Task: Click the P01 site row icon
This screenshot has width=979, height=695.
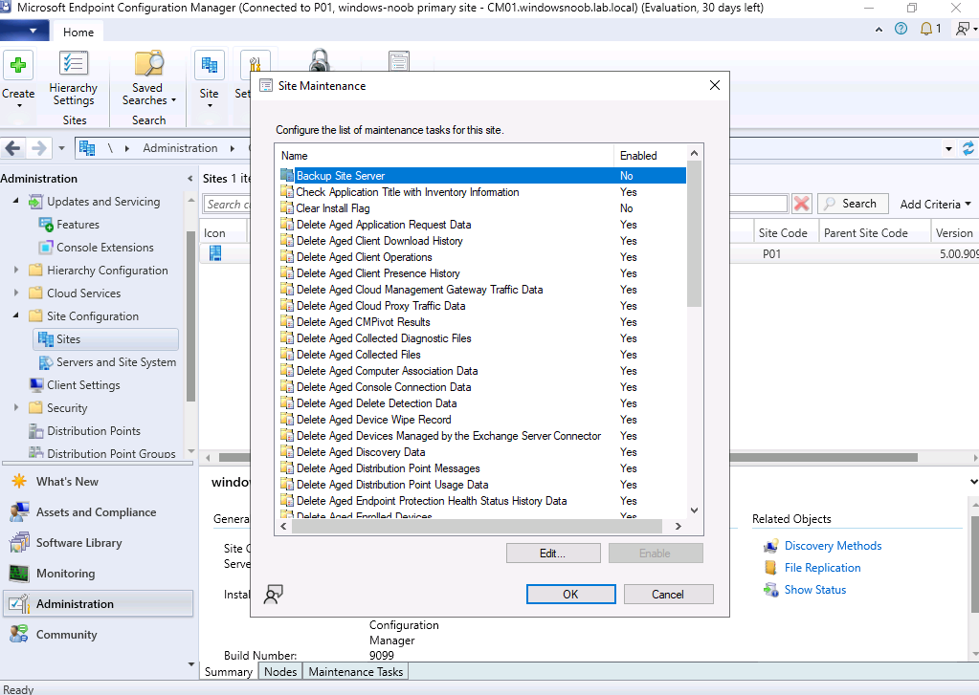Action: tap(215, 253)
